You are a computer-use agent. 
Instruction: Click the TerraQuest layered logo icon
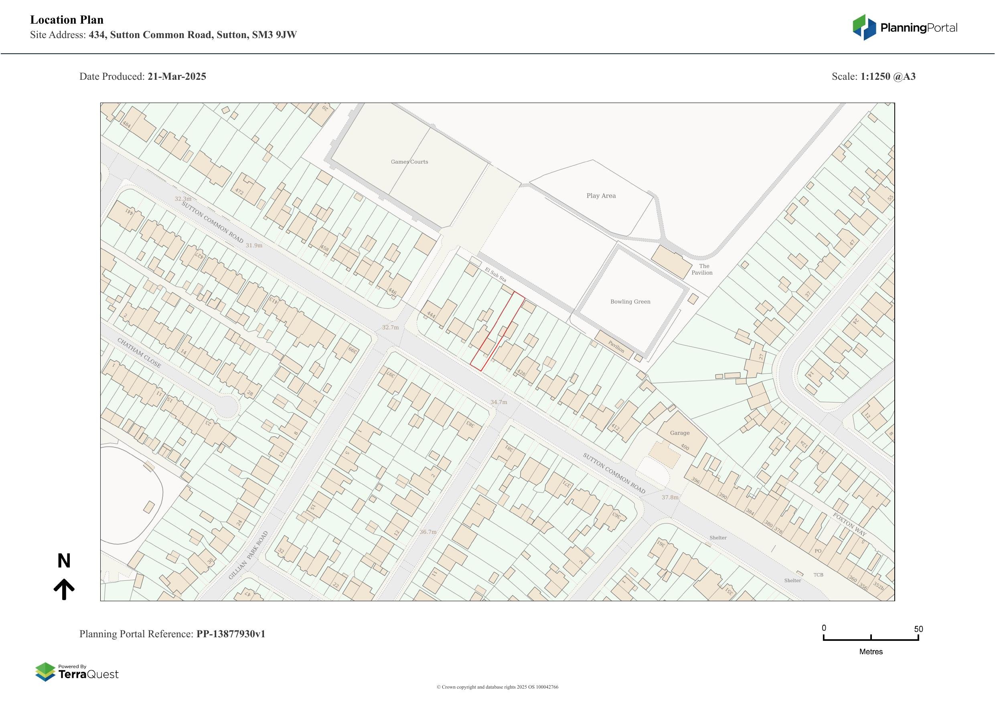45,672
